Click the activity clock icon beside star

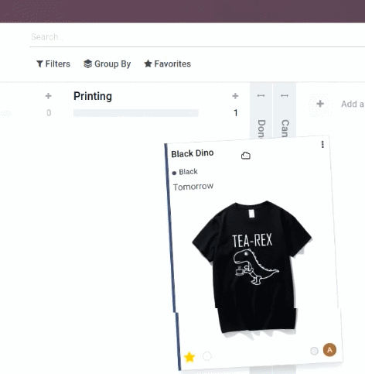click(x=207, y=356)
